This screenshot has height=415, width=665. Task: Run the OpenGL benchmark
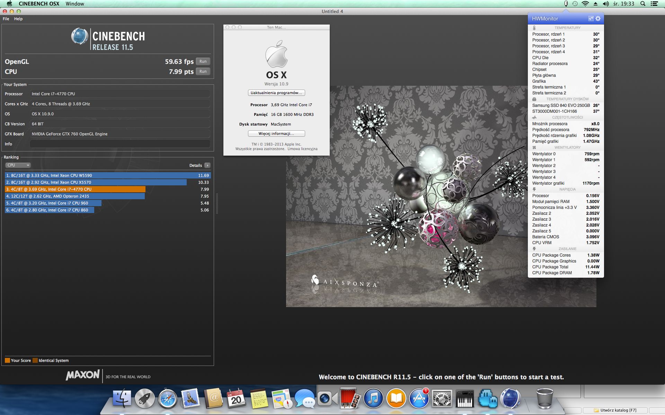(203, 61)
